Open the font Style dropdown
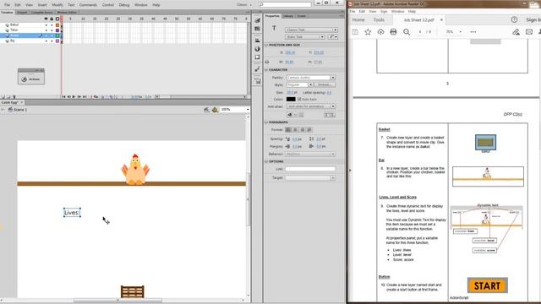 (299, 84)
